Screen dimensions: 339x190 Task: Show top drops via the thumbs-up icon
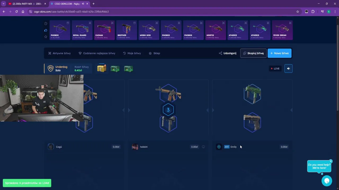pyautogui.click(x=46, y=30)
